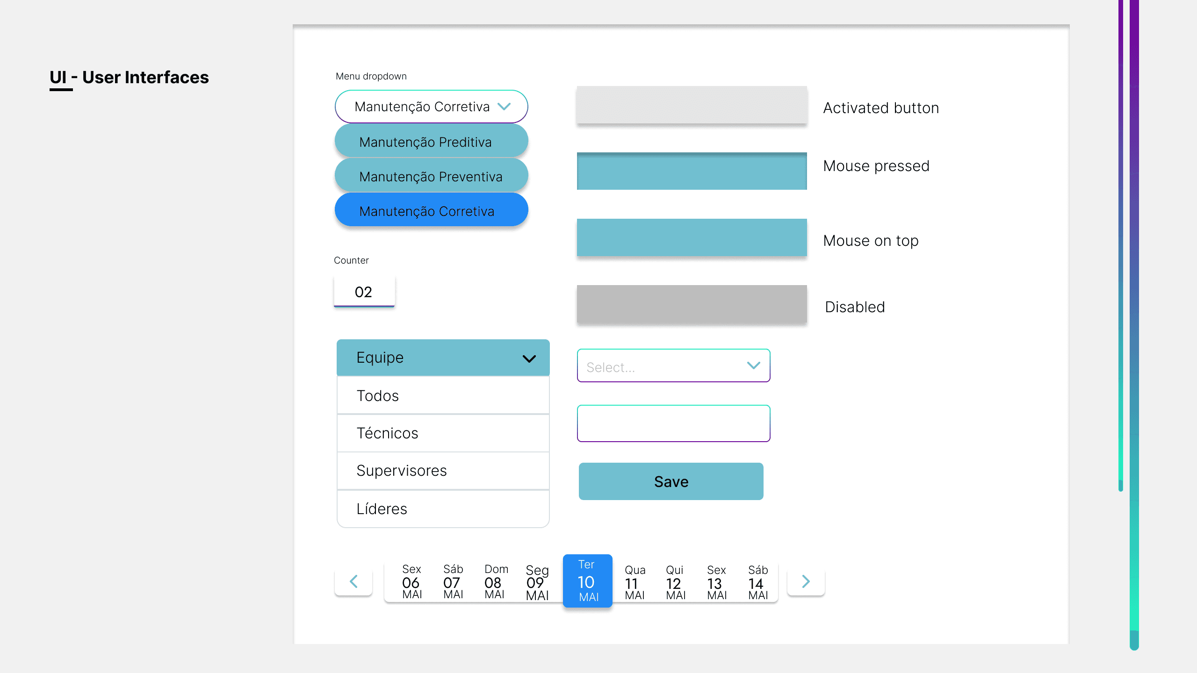Click the Activated button light-gray rectangle
The height and width of the screenshot is (673, 1197).
point(692,105)
